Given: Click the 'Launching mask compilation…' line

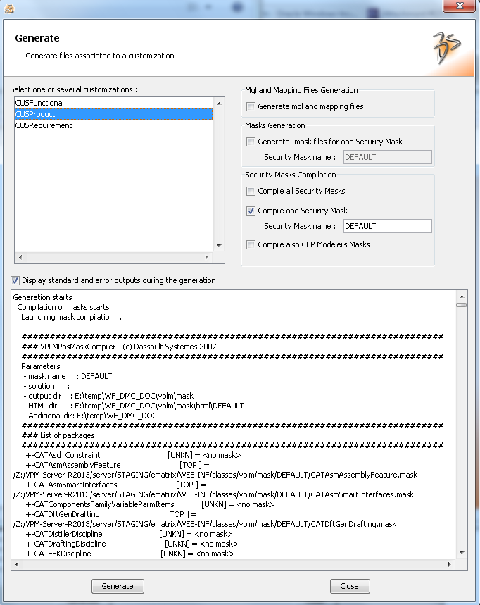Looking at the screenshot, I should [x=71, y=317].
